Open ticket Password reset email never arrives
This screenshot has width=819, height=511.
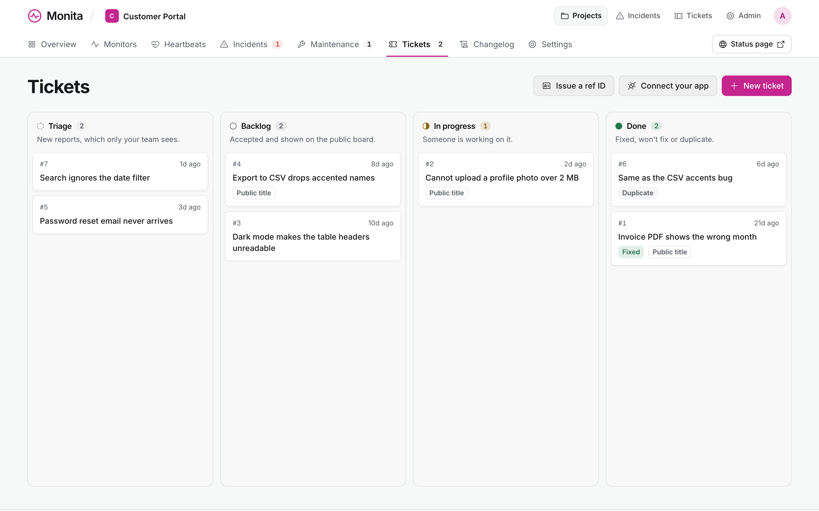120,215
